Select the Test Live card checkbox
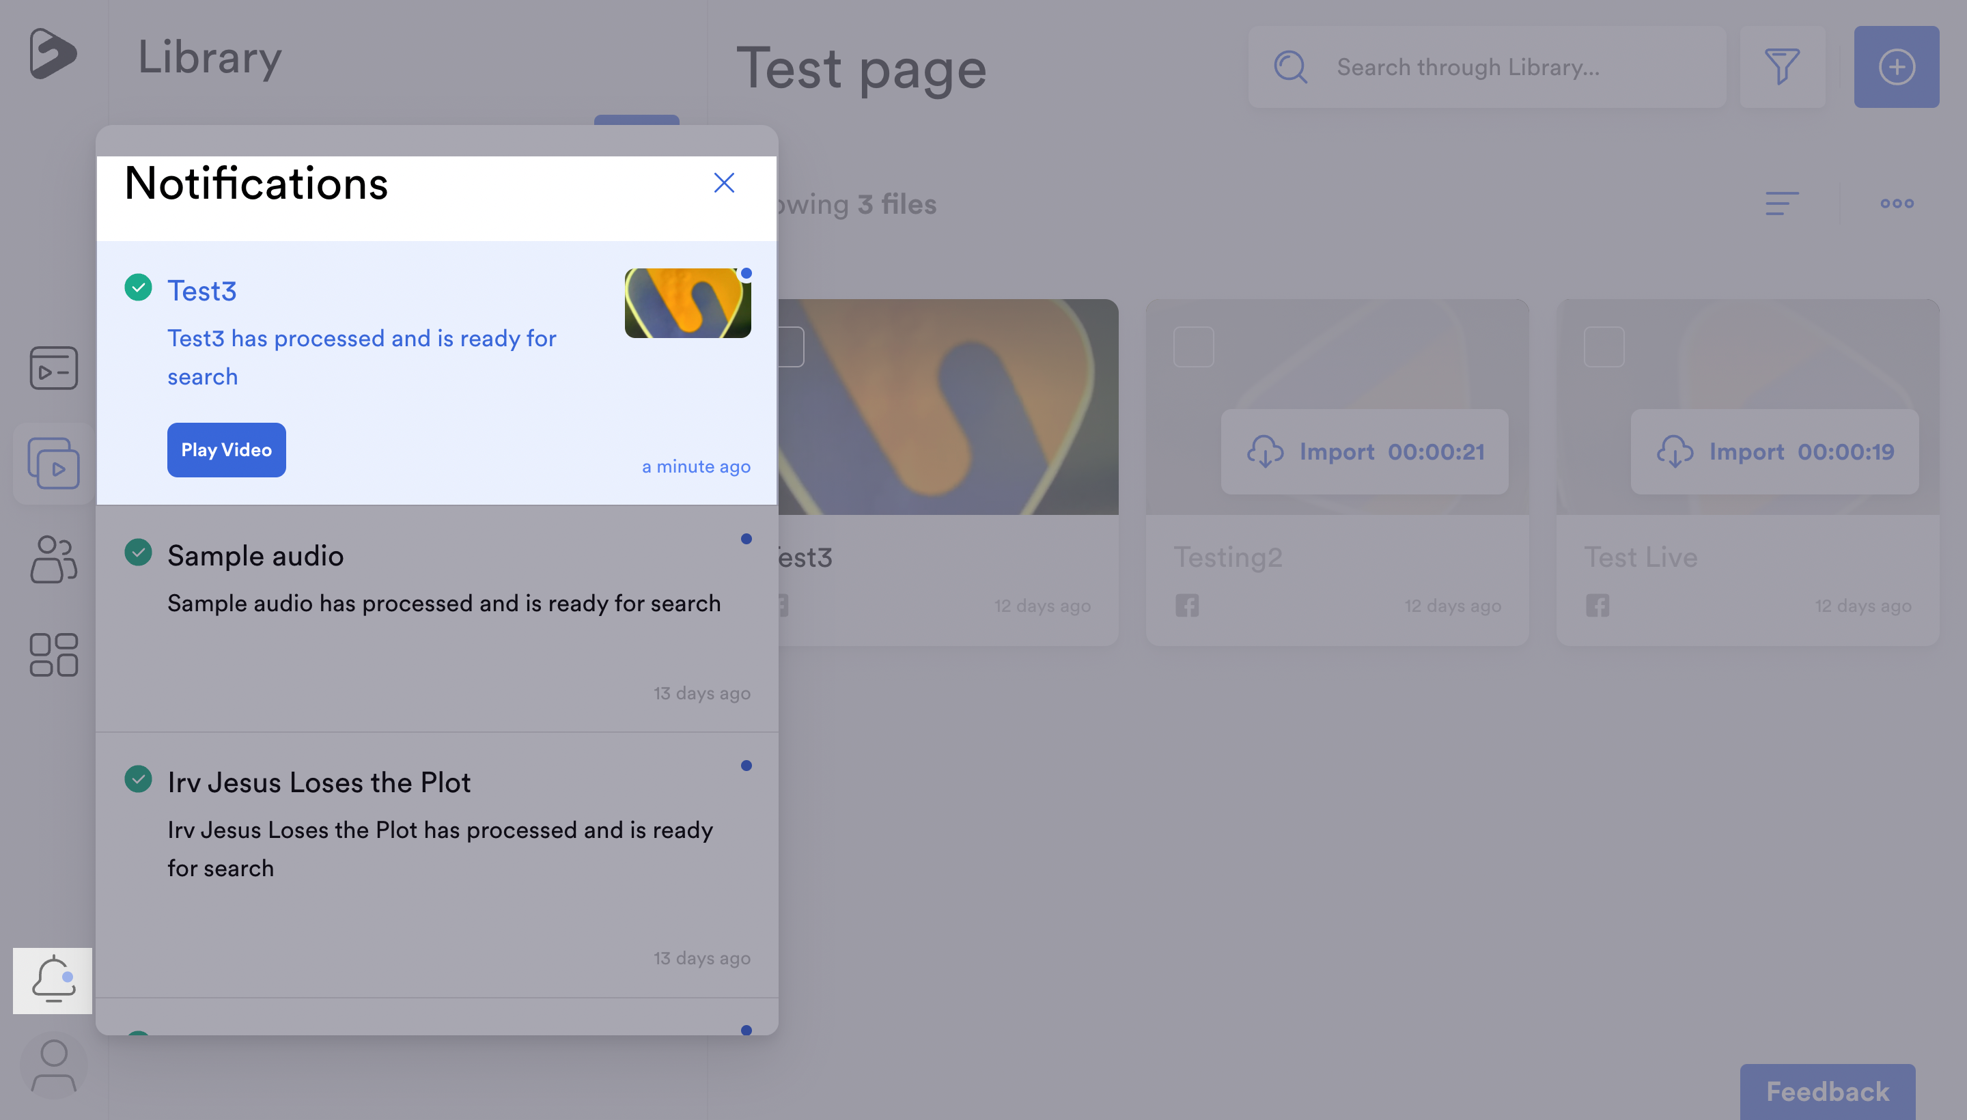 (1604, 347)
